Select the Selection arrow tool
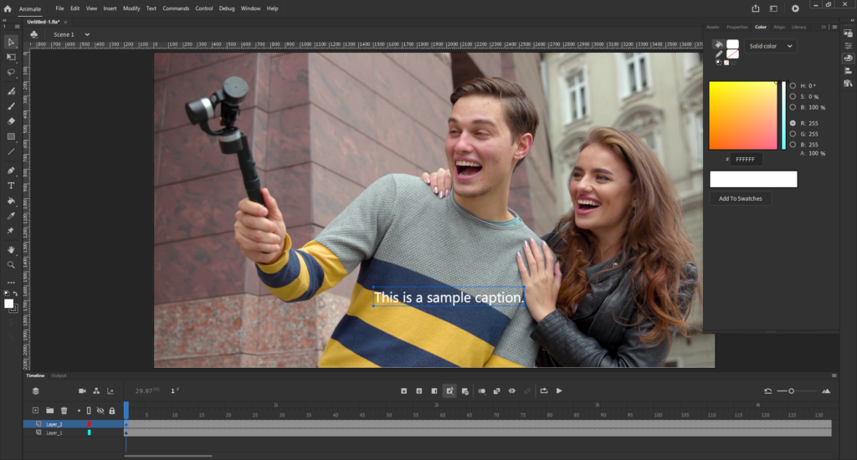This screenshot has width=857, height=460. pos(11,41)
